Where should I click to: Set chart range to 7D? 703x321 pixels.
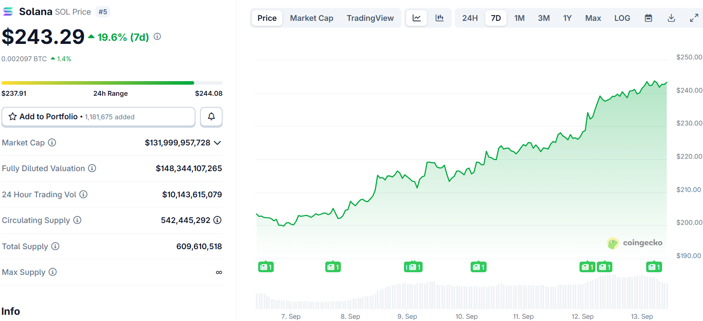click(x=496, y=18)
